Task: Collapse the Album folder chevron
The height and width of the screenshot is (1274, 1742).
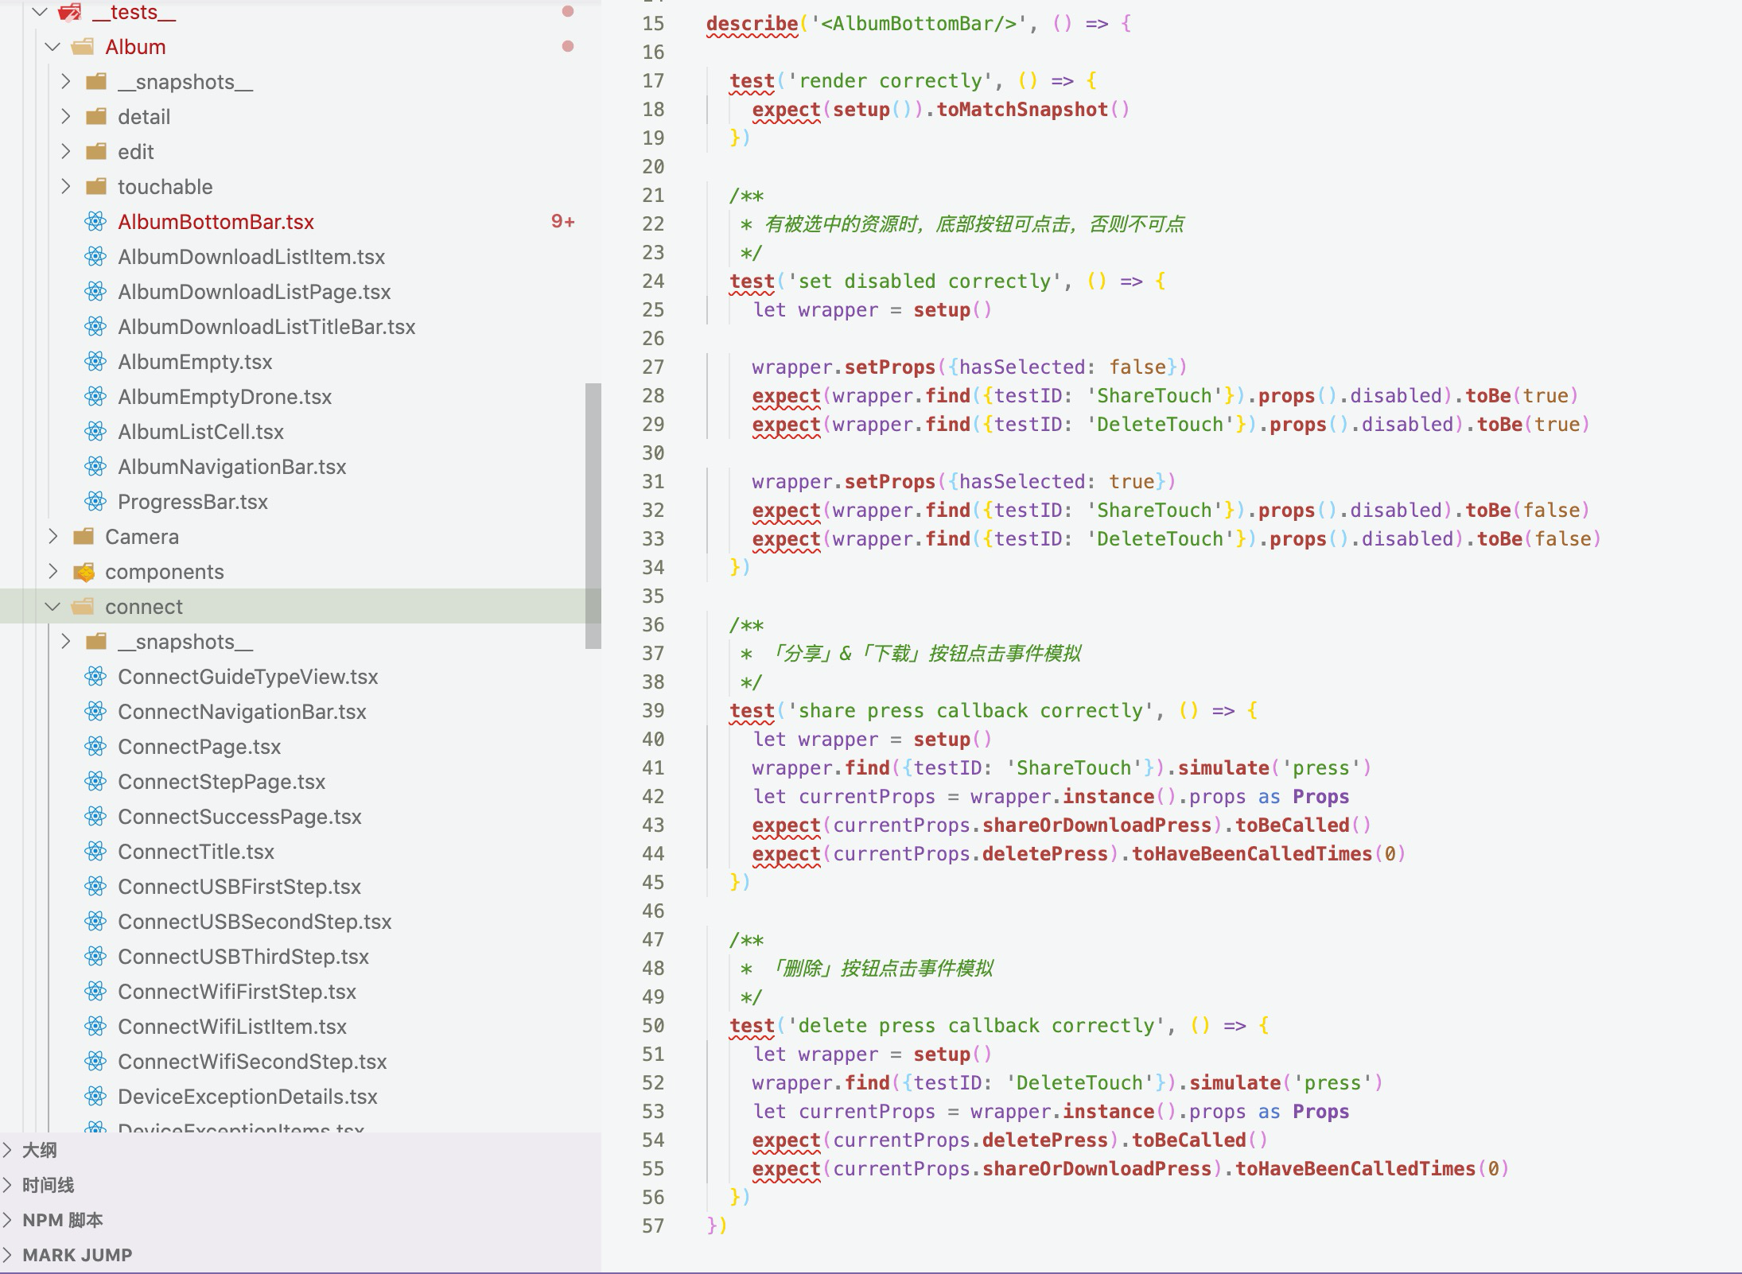Action: click(52, 47)
